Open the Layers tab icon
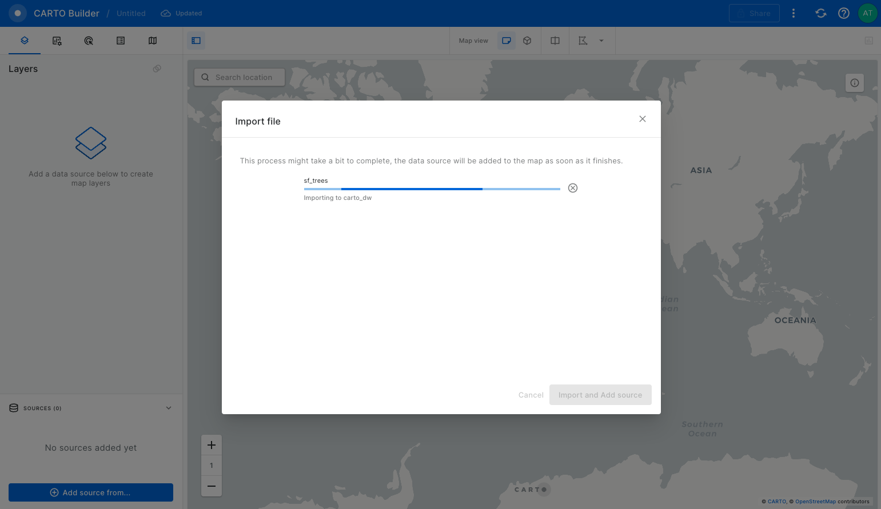 25,41
